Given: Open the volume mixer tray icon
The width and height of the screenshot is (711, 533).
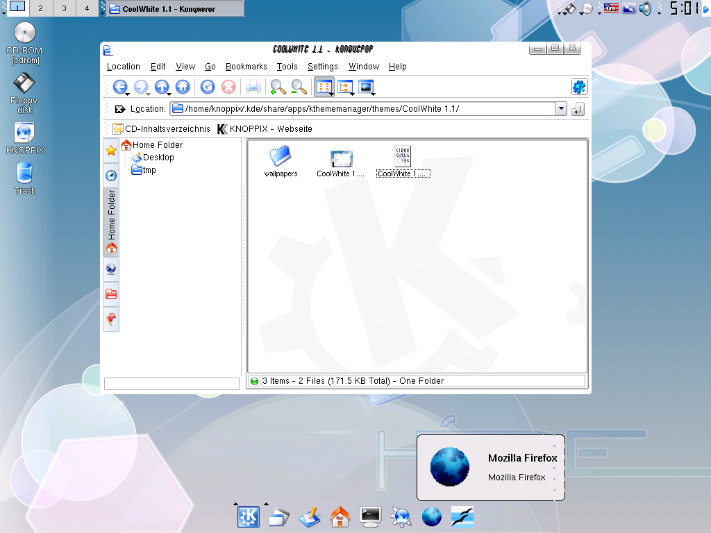Looking at the screenshot, I should [x=645, y=8].
